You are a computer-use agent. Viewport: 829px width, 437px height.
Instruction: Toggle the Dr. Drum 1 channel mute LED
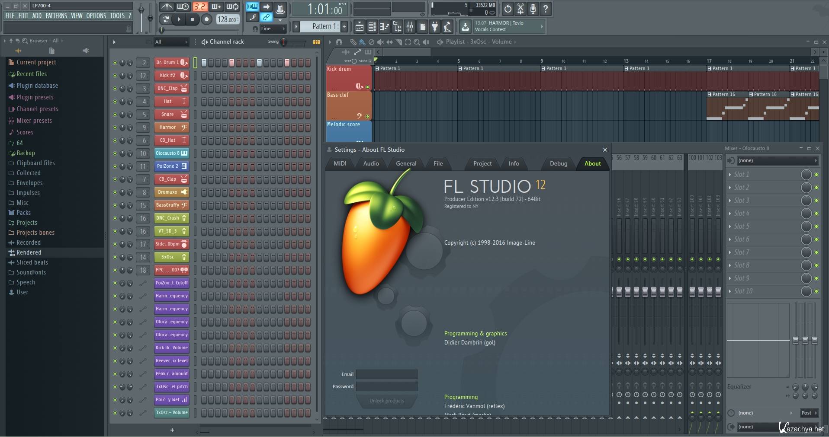pyautogui.click(x=115, y=63)
